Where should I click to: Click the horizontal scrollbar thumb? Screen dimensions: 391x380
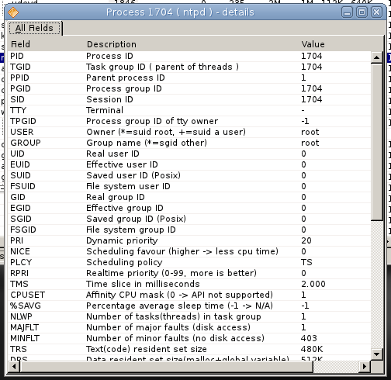pos(167,366)
